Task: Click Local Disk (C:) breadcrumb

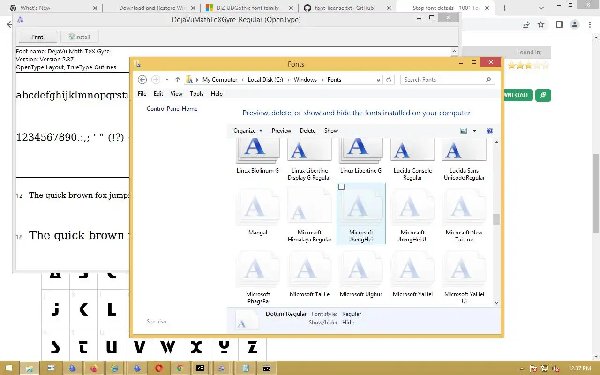Action: [x=265, y=80]
